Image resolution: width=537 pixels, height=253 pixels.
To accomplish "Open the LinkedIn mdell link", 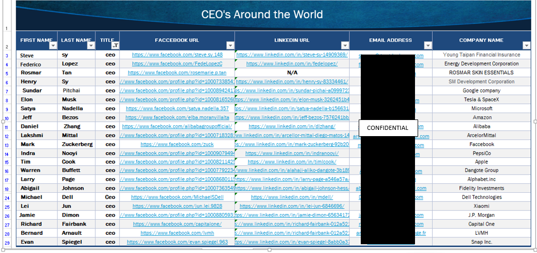I will [292, 197].
